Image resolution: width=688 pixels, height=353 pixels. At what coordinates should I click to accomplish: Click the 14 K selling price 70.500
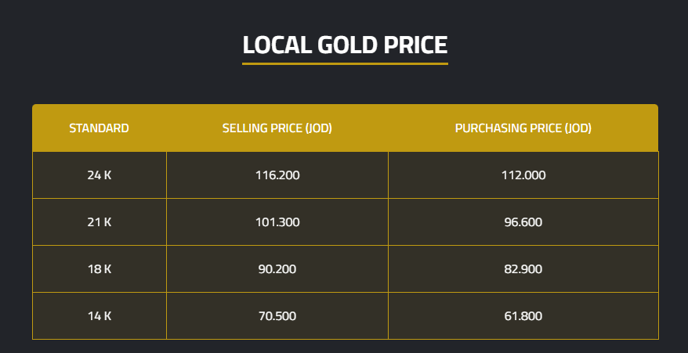pos(277,316)
